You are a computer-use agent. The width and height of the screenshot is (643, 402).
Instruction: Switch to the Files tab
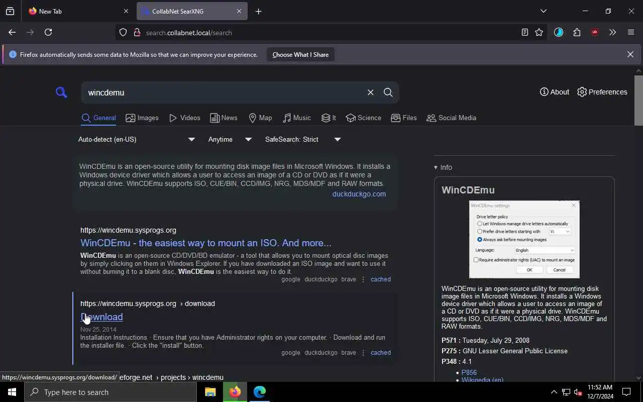tap(404, 118)
